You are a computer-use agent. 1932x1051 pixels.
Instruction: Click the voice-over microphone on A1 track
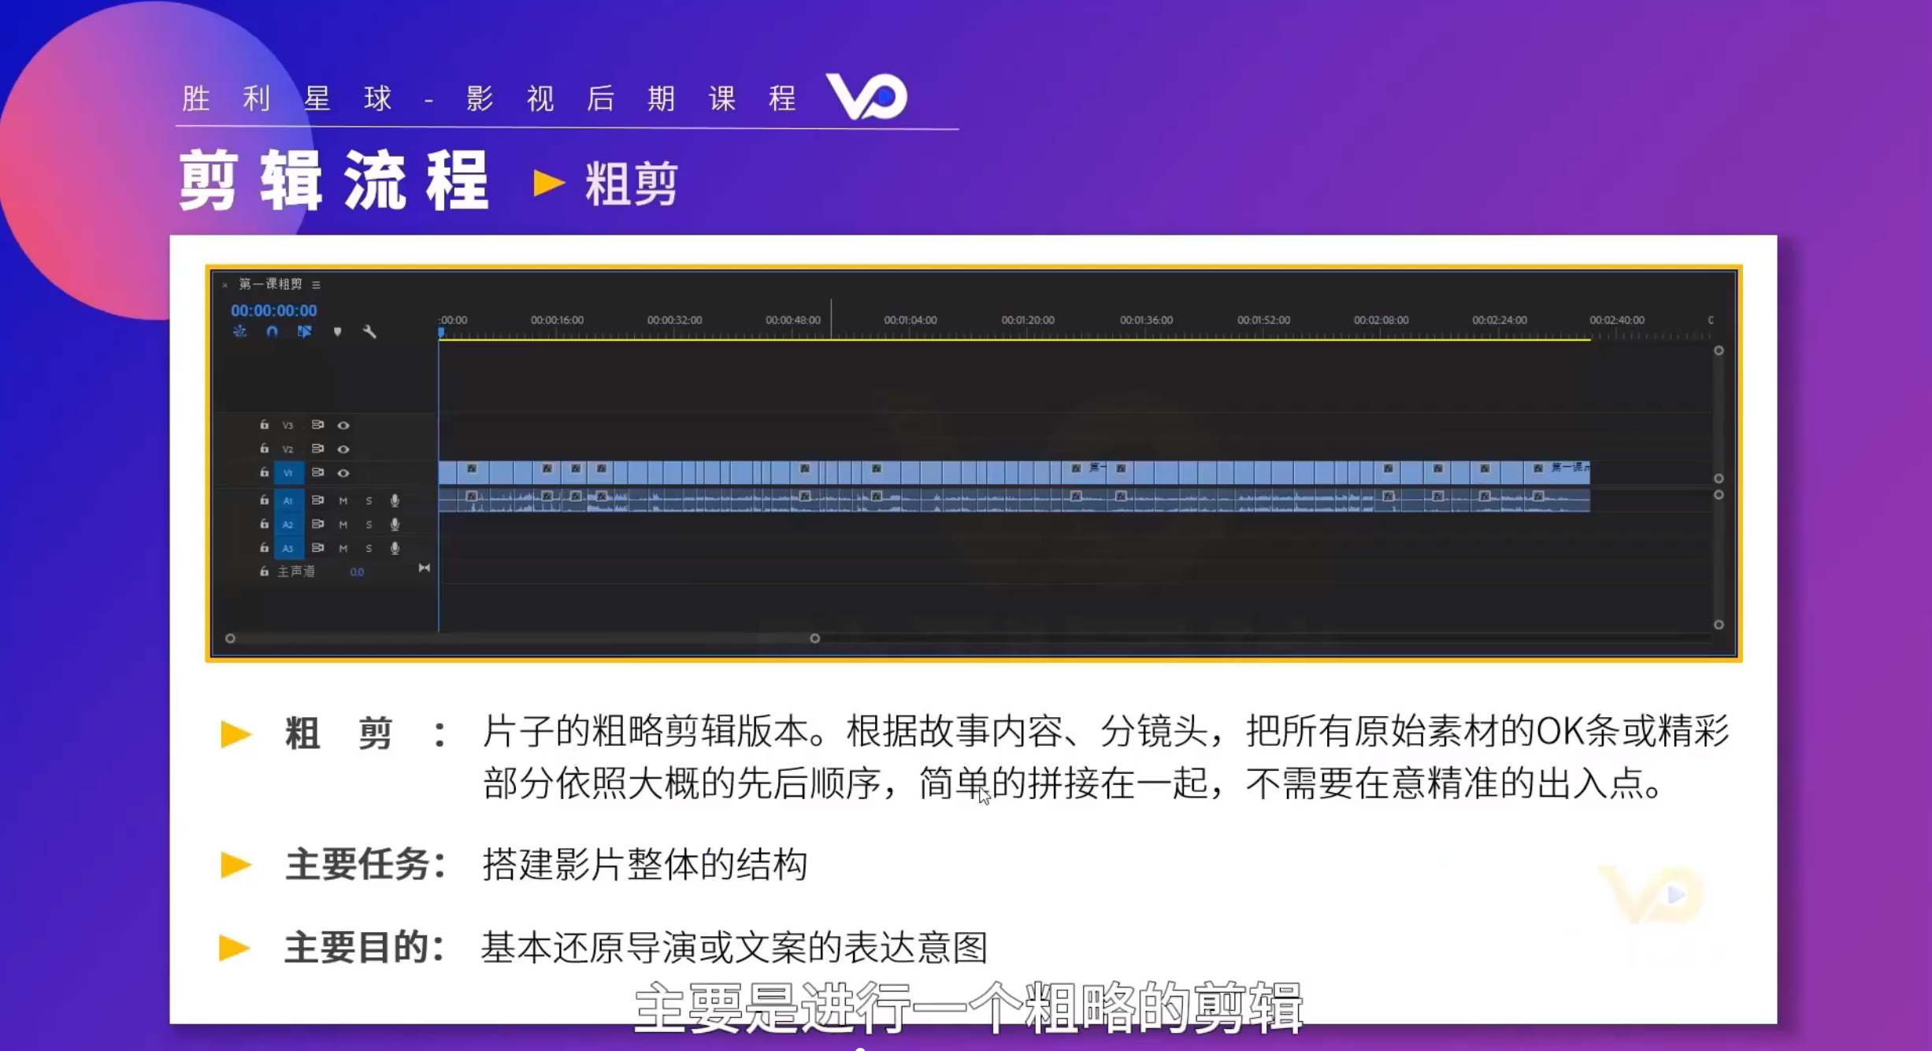[395, 500]
